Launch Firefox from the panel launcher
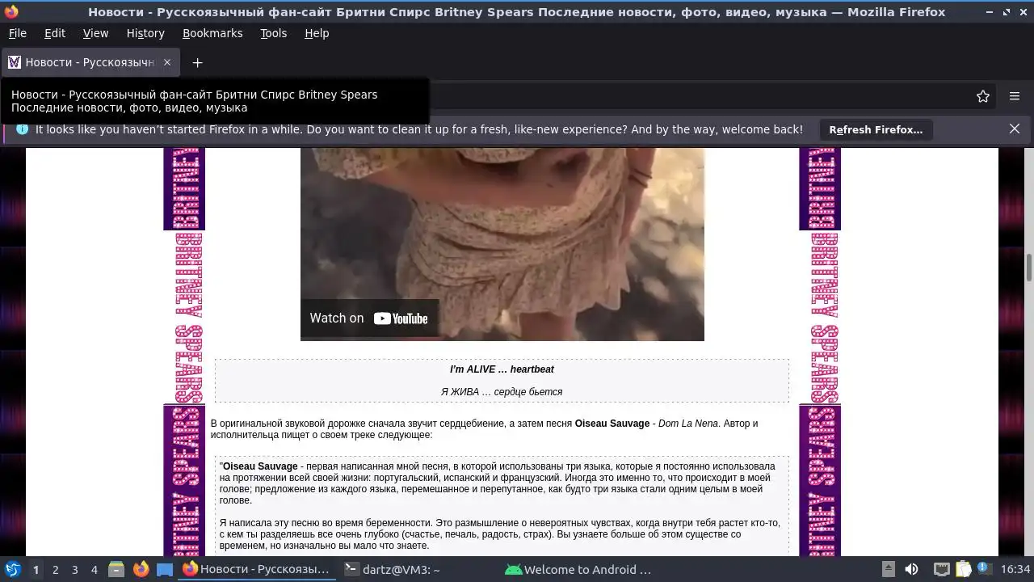 pyautogui.click(x=141, y=569)
